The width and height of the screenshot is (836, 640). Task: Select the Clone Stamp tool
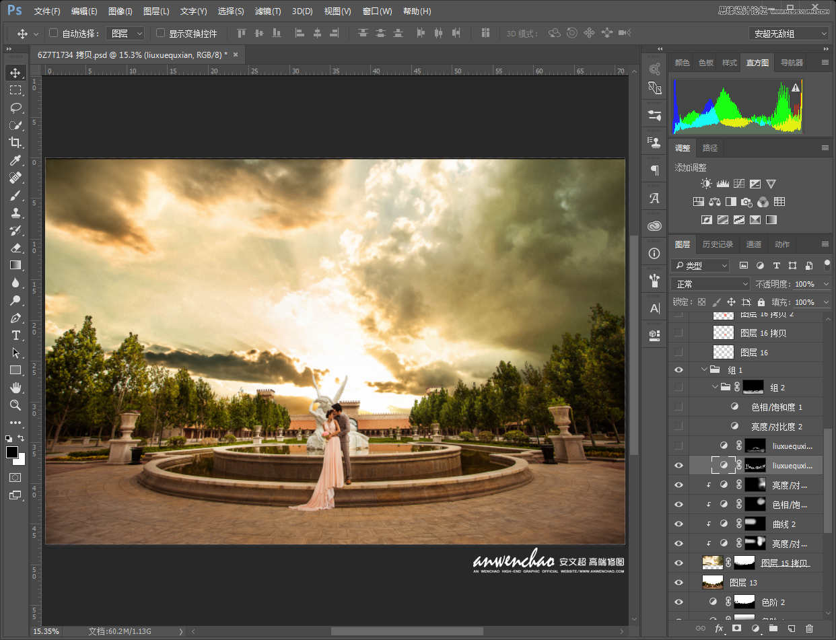[x=15, y=213]
